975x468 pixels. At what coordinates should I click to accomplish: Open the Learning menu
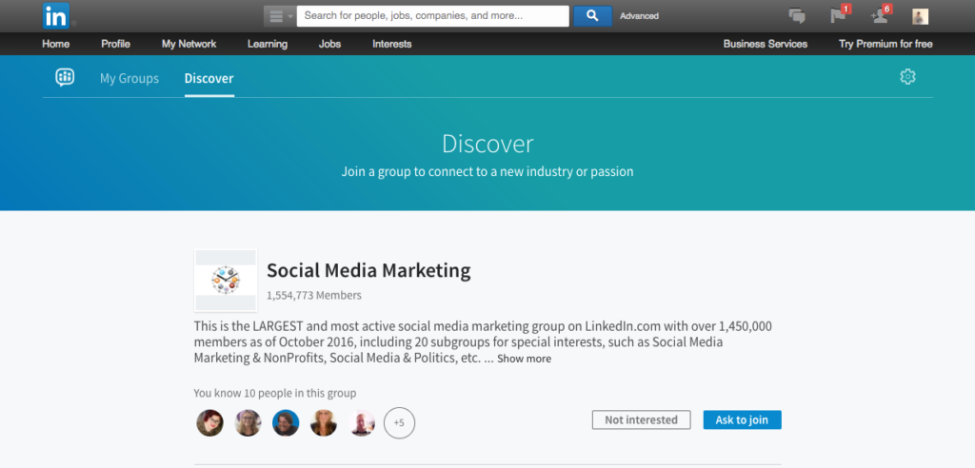tap(268, 44)
